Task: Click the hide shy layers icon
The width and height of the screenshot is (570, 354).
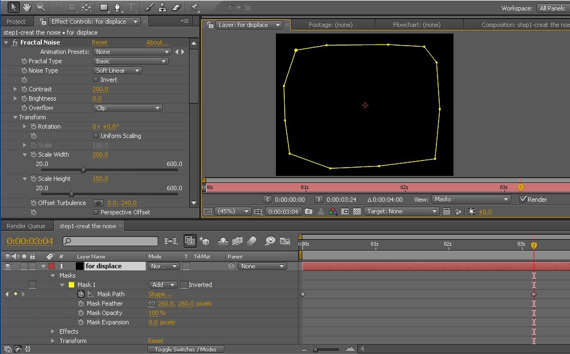Action: pyautogui.click(x=223, y=241)
